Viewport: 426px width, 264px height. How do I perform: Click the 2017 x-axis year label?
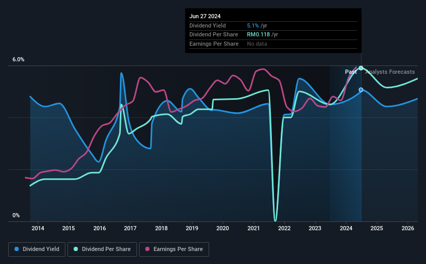[x=130, y=228]
